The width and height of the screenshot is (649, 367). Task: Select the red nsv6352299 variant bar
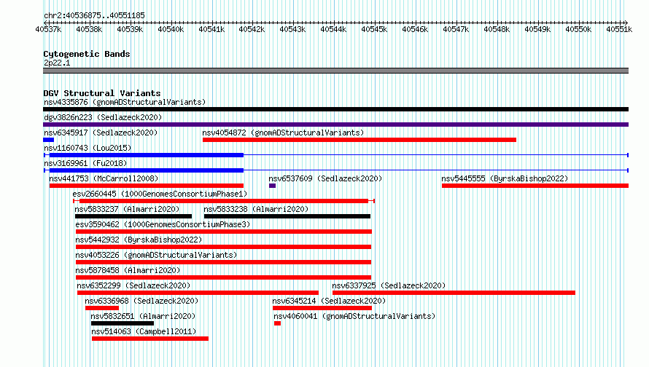198,293
